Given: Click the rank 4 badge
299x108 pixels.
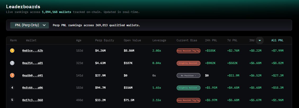Looking at the screenshot, I should click(x=12, y=88).
